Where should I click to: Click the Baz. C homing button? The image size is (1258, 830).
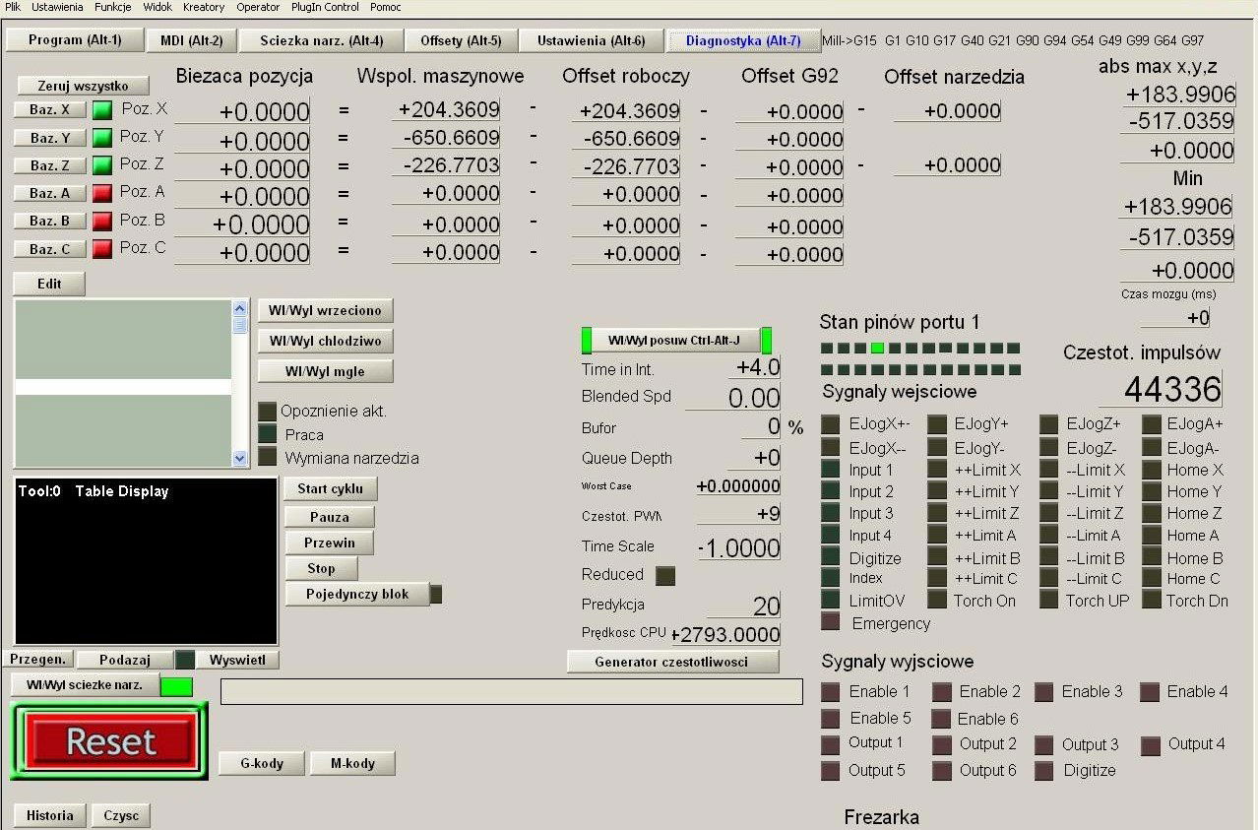pos(50,249)
